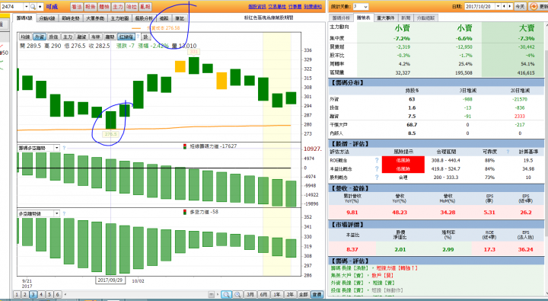The height and width of the screenshot is (301, 548).
Task: Click the question mark on the second valuation row
Action: click(x=377, y=168)
